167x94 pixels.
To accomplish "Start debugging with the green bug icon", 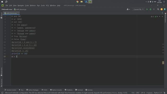I will click(151, 9).
